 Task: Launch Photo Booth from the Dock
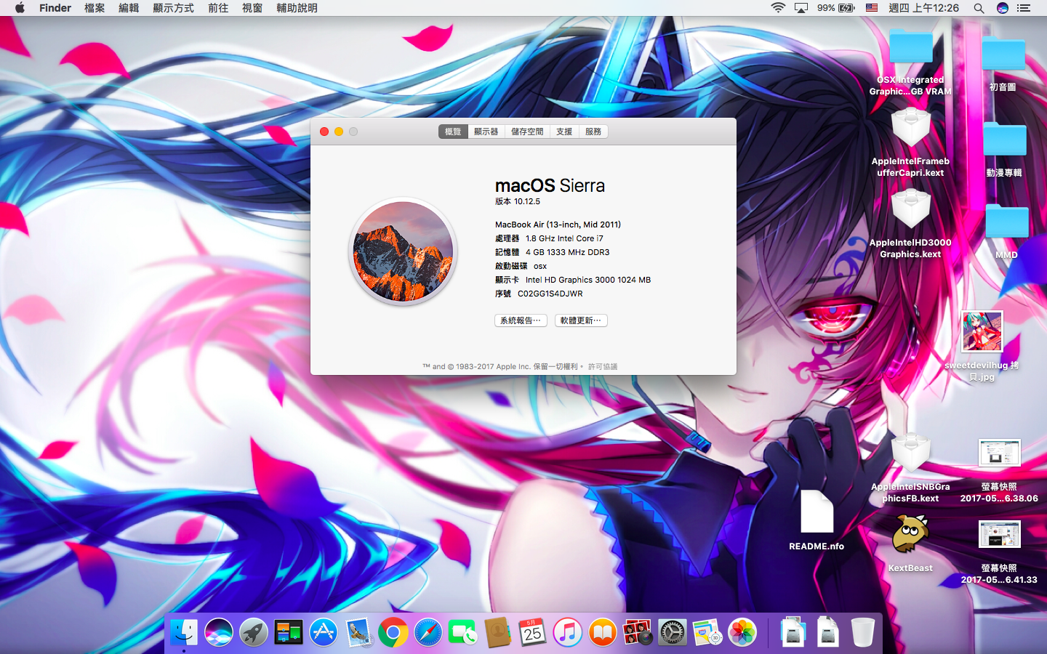click(638, 632)
